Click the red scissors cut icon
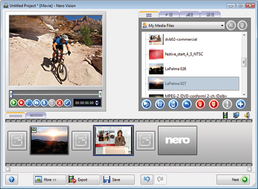 pos(60,103)
